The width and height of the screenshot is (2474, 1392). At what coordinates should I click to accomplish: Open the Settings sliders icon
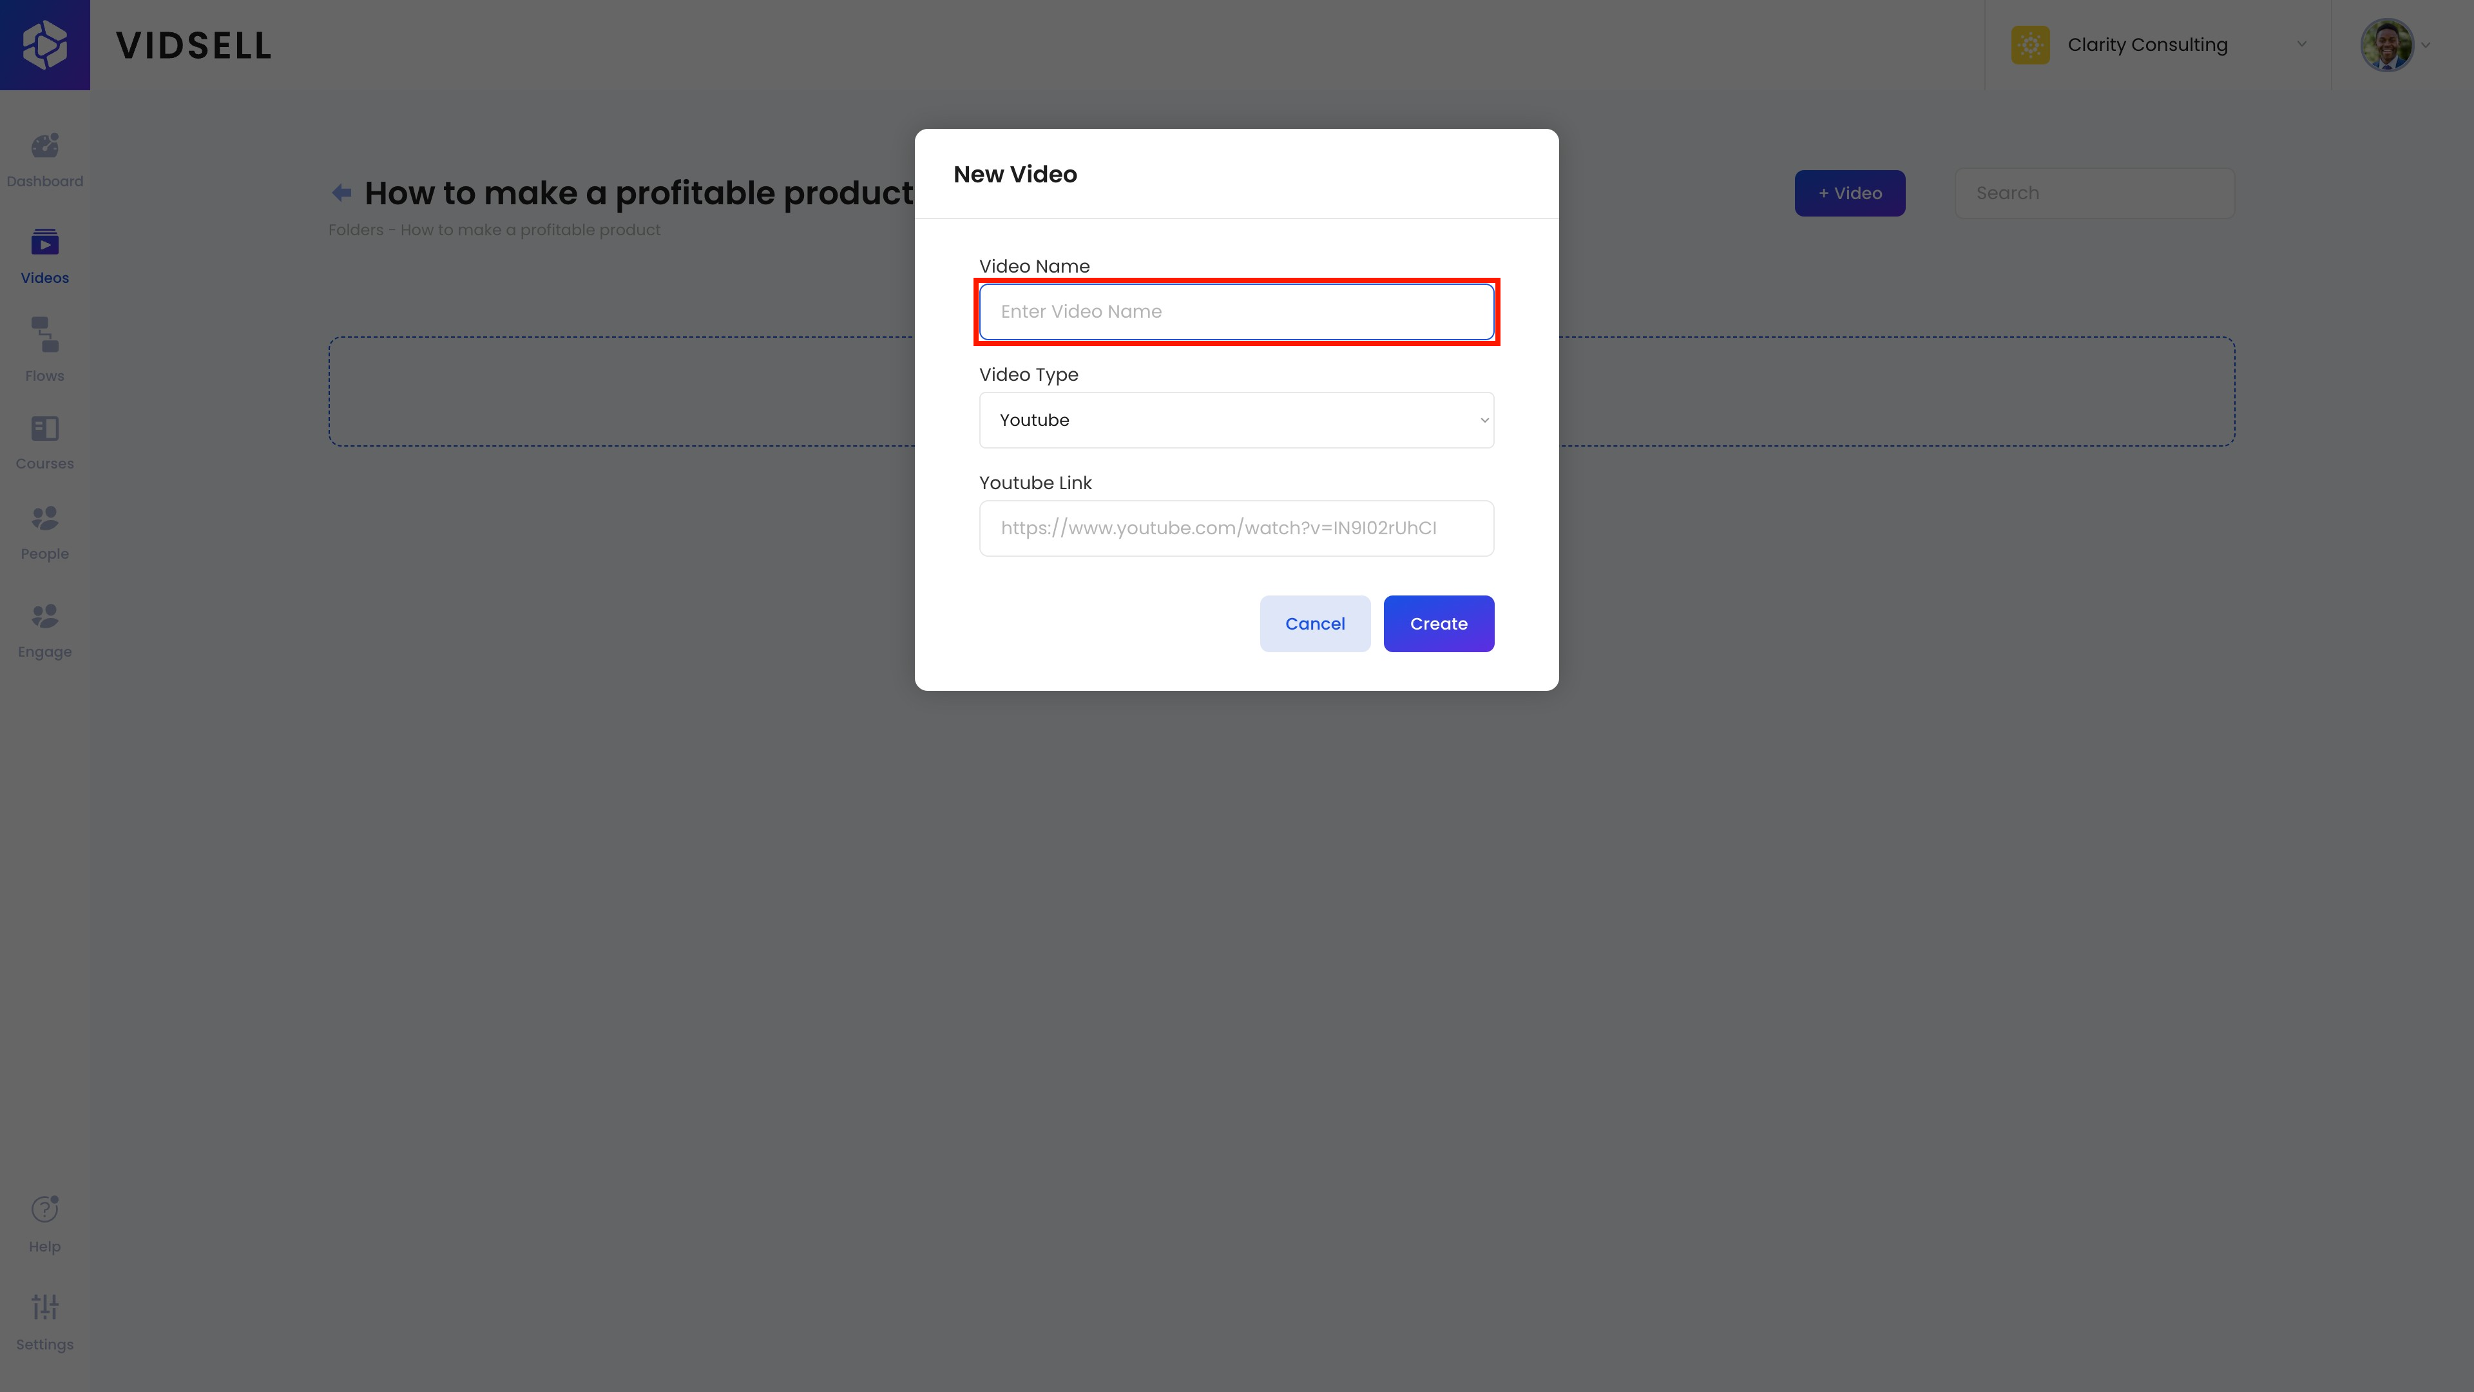(x=45, y=1306)
